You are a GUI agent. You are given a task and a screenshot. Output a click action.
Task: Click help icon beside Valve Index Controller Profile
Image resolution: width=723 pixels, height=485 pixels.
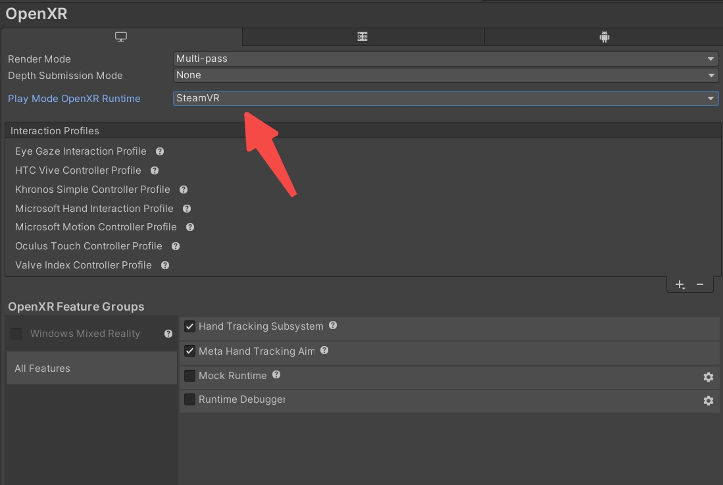pyautogui.click(x=165, y=265)
